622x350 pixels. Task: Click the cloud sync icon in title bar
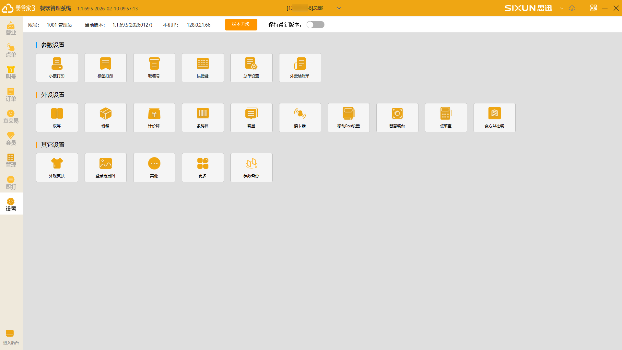[572, 8]
